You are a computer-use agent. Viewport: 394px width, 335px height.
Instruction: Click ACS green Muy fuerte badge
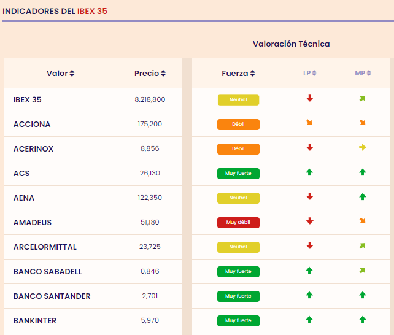coord(238,173)
